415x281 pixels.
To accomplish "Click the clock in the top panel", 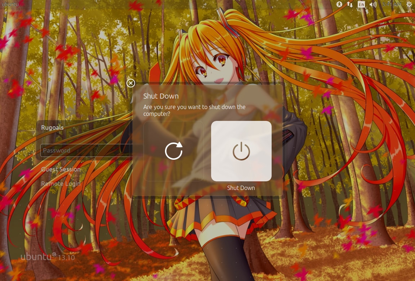I will [x=392, y=4].
